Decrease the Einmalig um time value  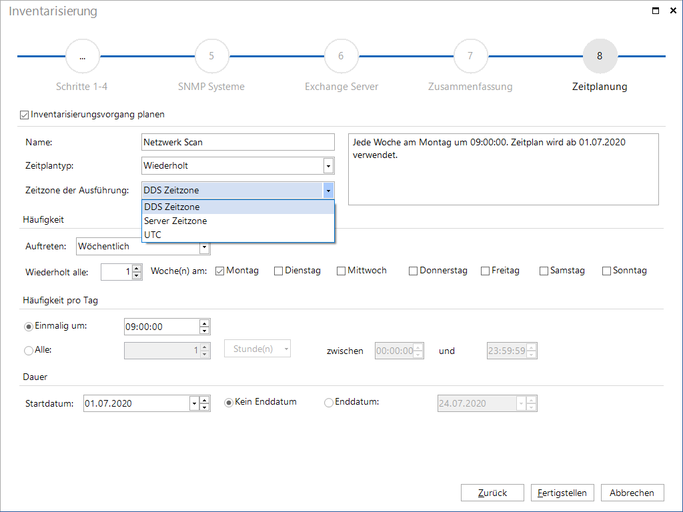pos(204,331)
